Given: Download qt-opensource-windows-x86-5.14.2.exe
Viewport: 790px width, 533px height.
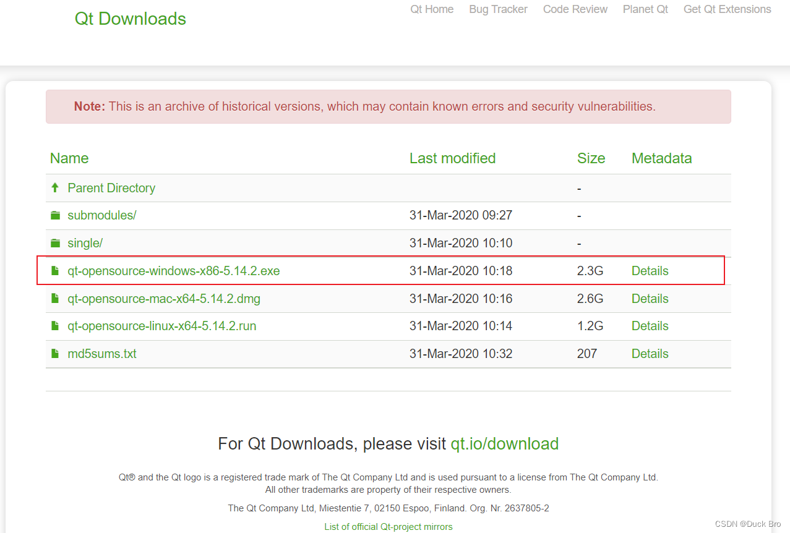Looking at the screenshot, I should tap(174, 271).
